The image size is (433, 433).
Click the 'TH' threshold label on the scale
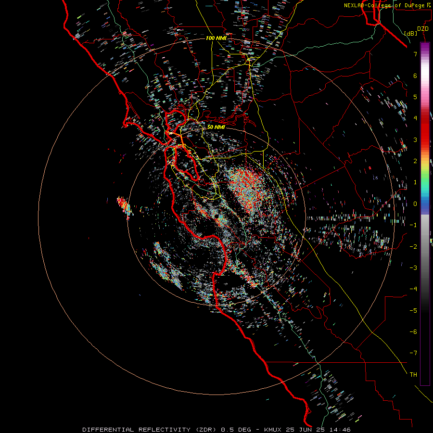coord(413,375)
